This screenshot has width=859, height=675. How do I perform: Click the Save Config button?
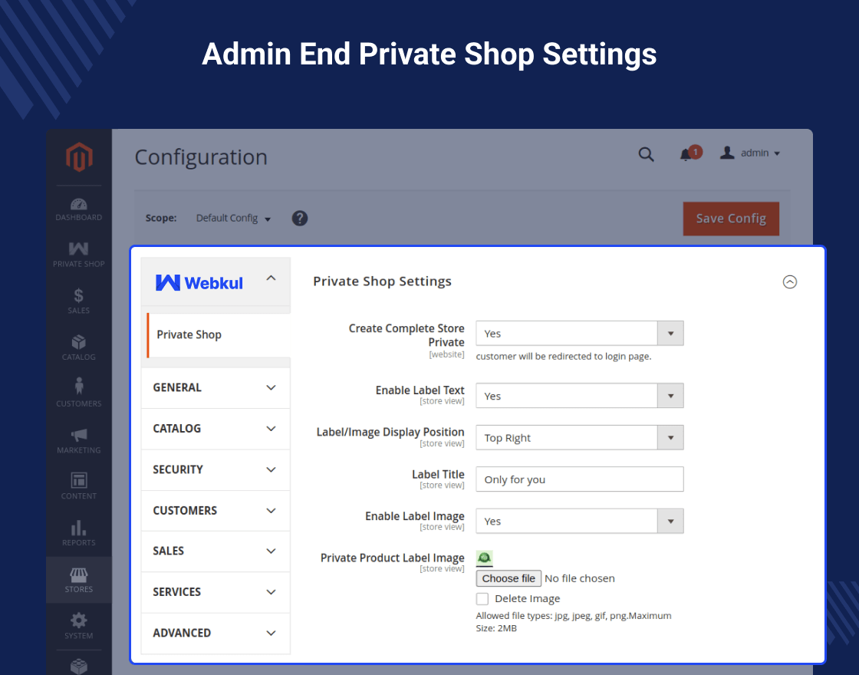tap(731, 219)
